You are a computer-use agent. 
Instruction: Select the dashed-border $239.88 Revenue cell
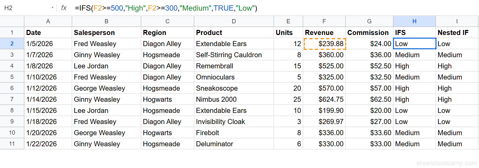click(324, 43)
